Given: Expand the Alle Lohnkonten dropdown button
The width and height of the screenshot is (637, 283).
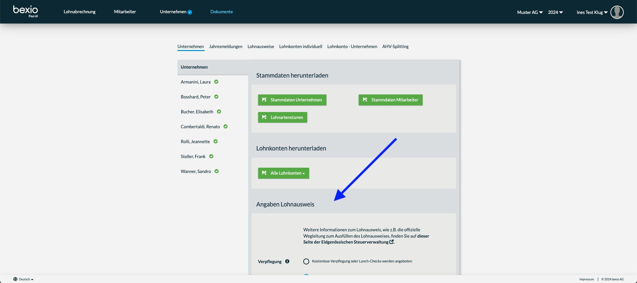Looking at the screenshot, I should [x=284, y=173].
